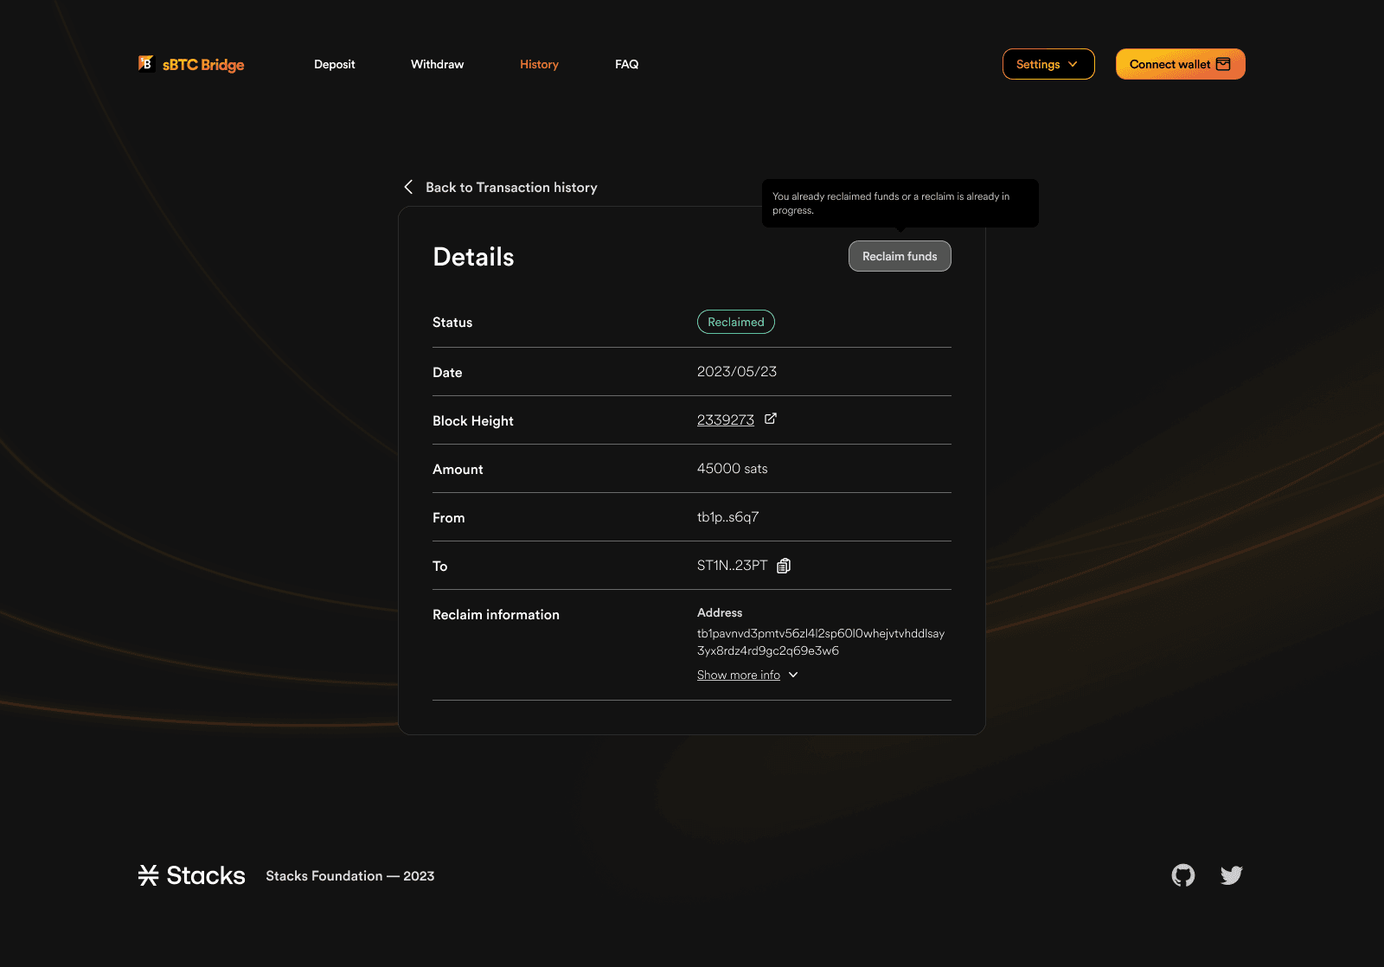Select the reclaim address text
This screenshot has height=967, width=1384.
pyautogui.click(x=820, y=642)
